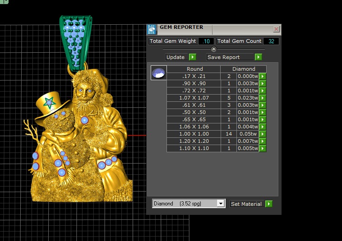The image size is (342, 241).
Task: Click the count cell showing 14
Action: (x=229, y=134)
